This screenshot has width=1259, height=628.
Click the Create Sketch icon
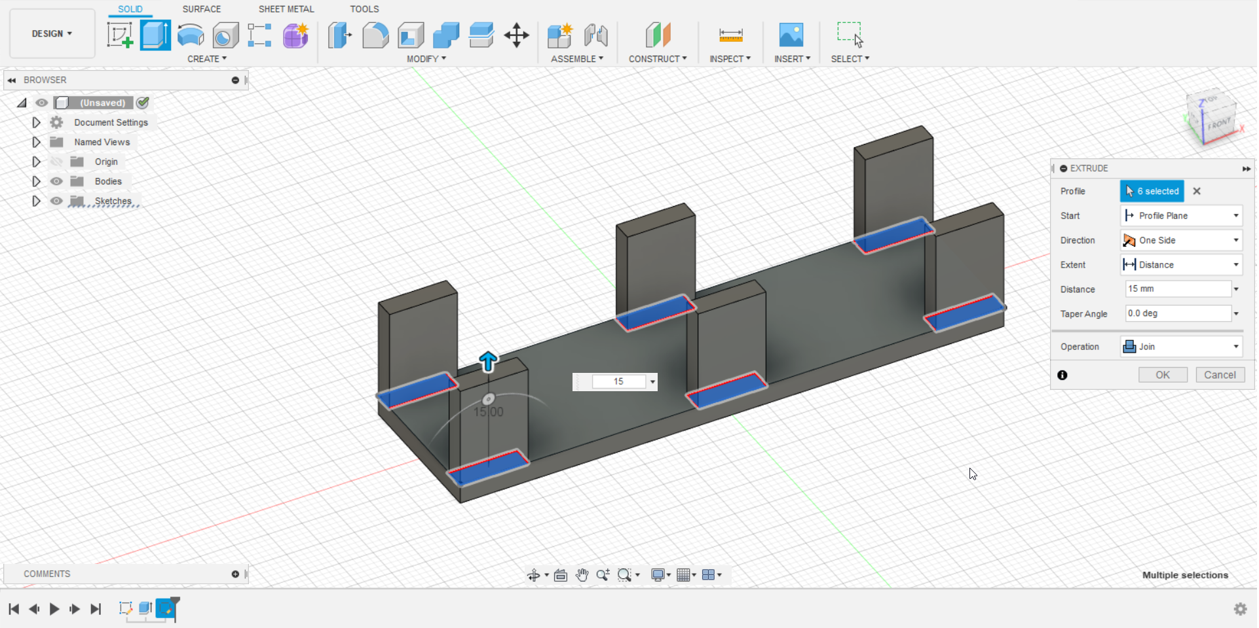coord(120,35)
